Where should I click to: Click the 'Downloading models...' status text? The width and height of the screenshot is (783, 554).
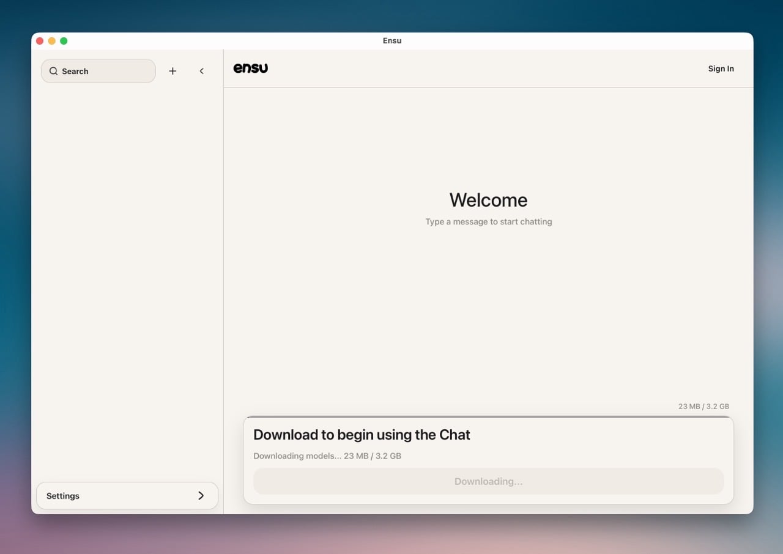tap(327, 456)
